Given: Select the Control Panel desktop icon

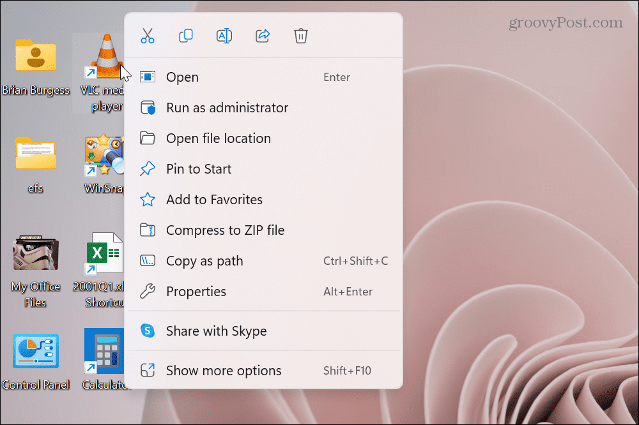Looking at the screenshot, I should tap(36, 352).
